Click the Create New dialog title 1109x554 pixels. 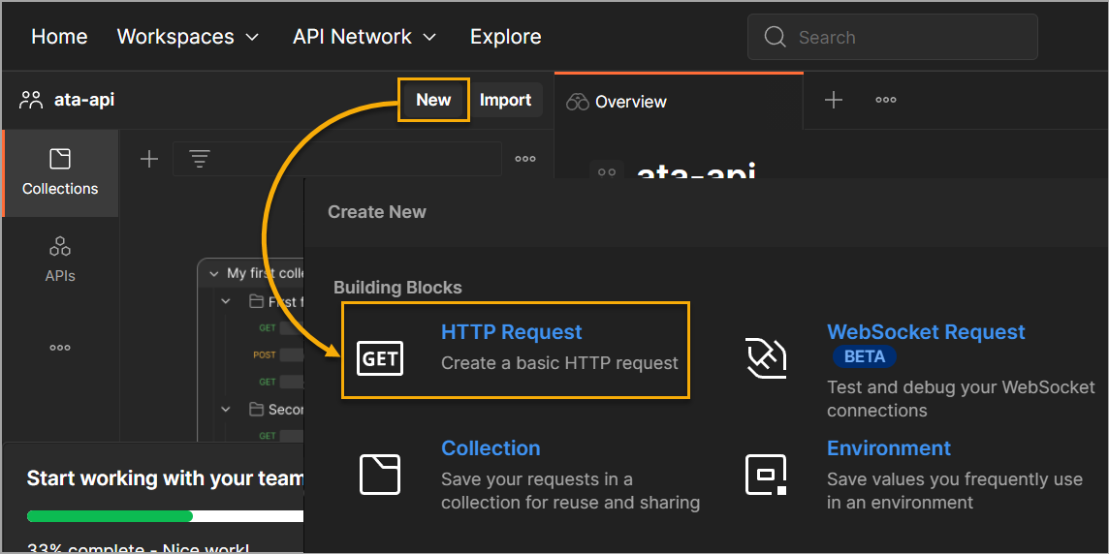coord(377,211)
